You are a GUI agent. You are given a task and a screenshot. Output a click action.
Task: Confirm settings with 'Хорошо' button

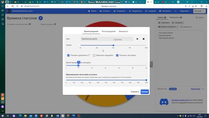145,92
